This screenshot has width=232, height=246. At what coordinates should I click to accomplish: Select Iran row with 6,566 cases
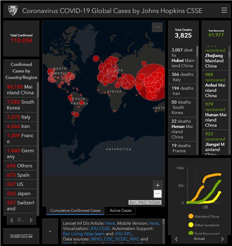(20, 126)
